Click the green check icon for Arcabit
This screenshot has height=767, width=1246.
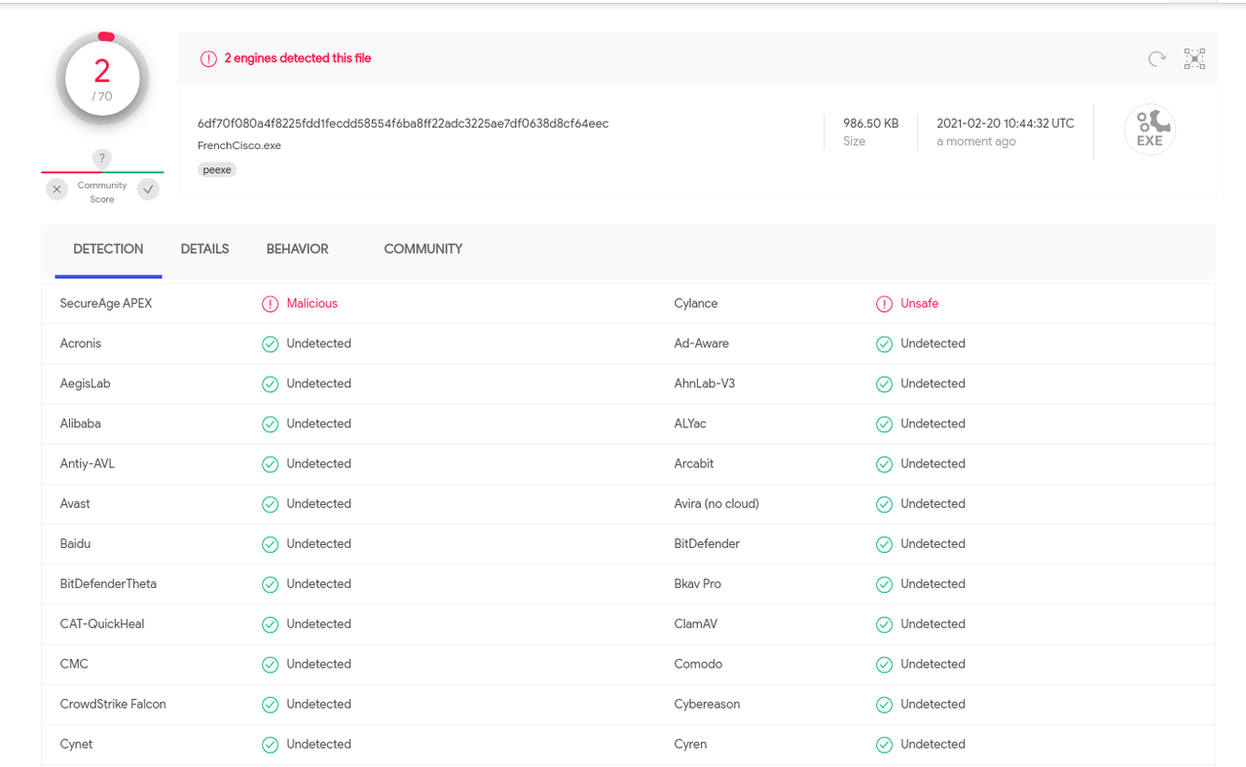[x=884, y=464]
